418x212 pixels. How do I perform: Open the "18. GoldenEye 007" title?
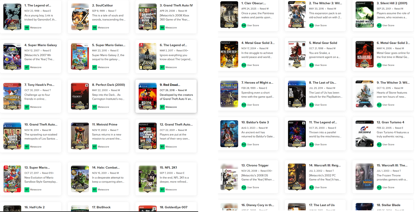[174, 207]
